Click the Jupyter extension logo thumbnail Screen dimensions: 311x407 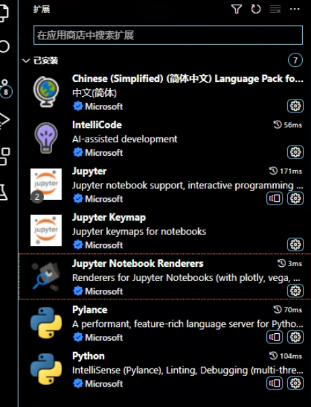point(46,184)
